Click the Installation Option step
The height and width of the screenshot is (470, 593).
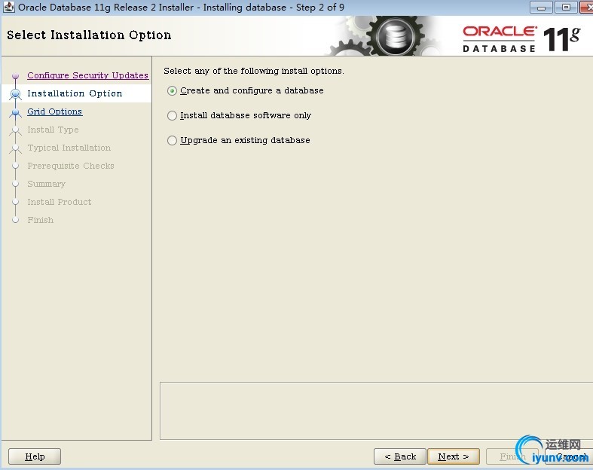[75, 93]
